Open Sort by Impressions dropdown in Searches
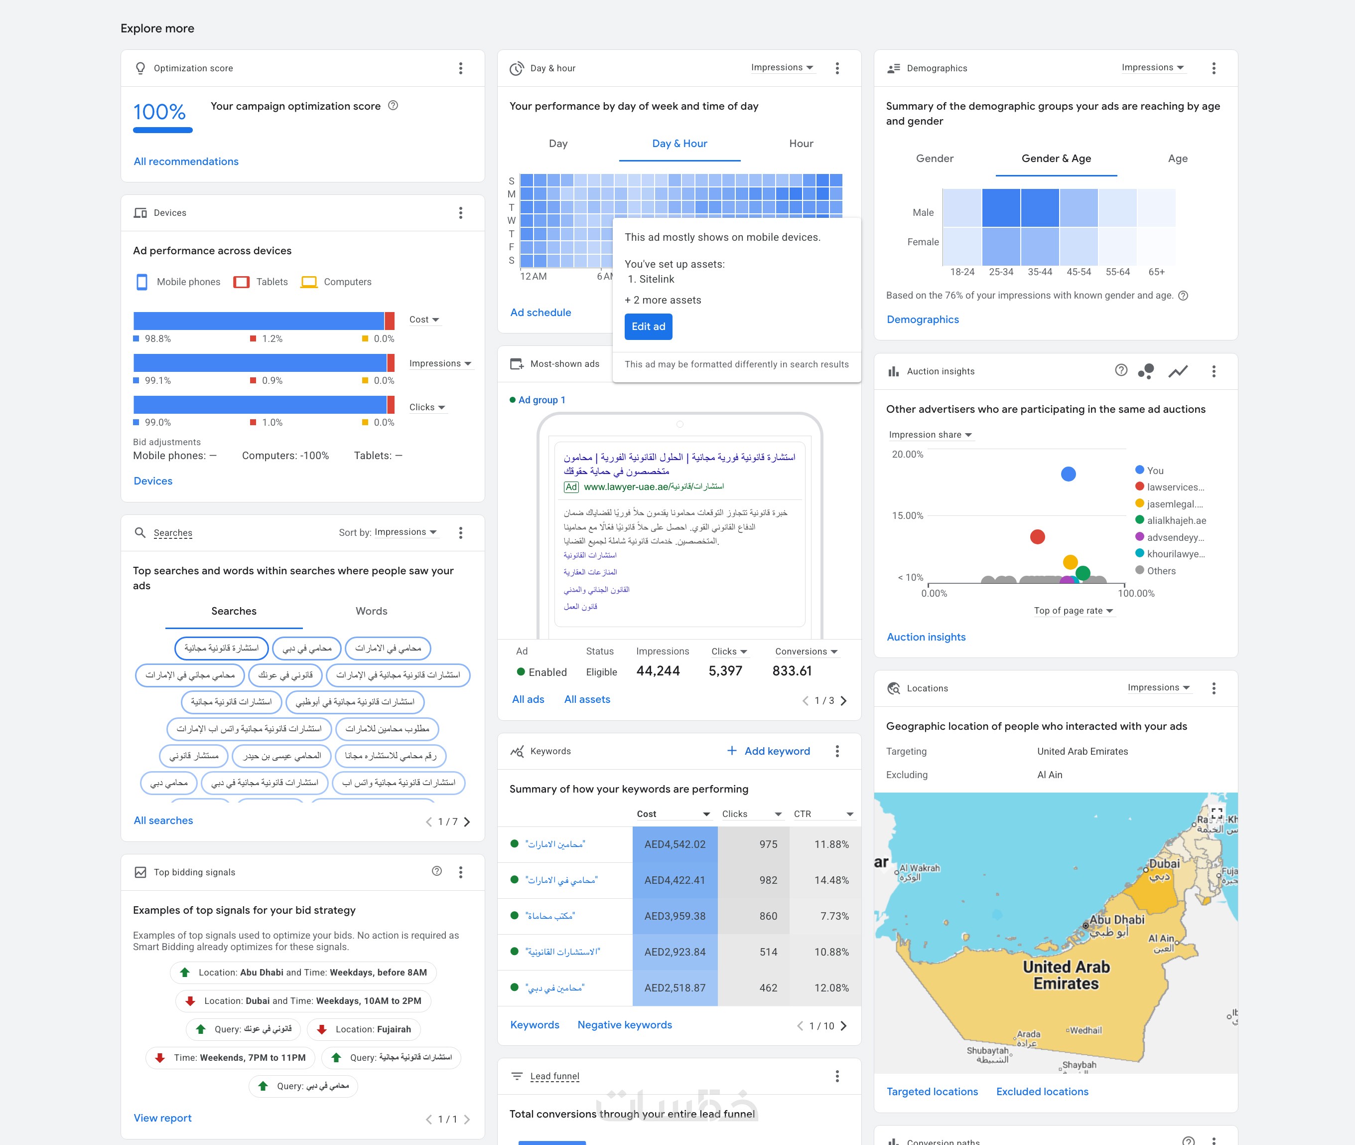This screenshot has width=1355, height=1145. click(x=406, y=532)
